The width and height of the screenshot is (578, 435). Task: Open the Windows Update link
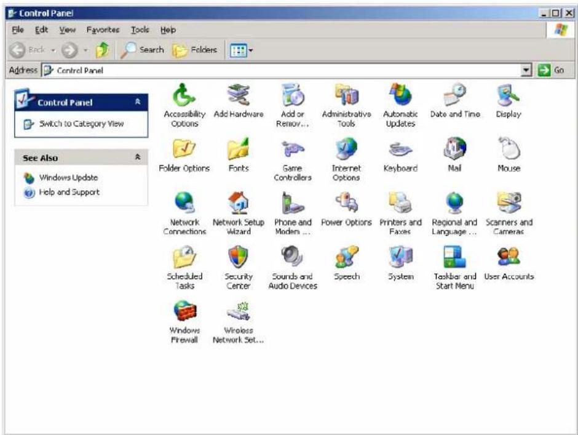point(69,177)
